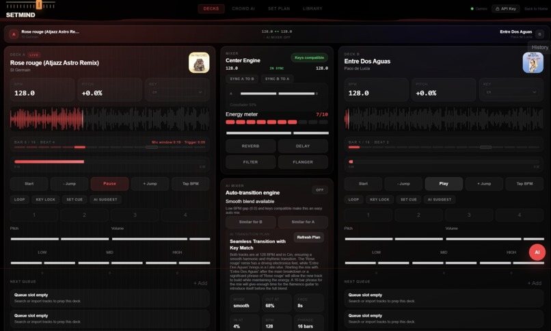Click Deck B waveform display
The height and width of the screenshot is (331, 551).
click(x=444, y=119)
